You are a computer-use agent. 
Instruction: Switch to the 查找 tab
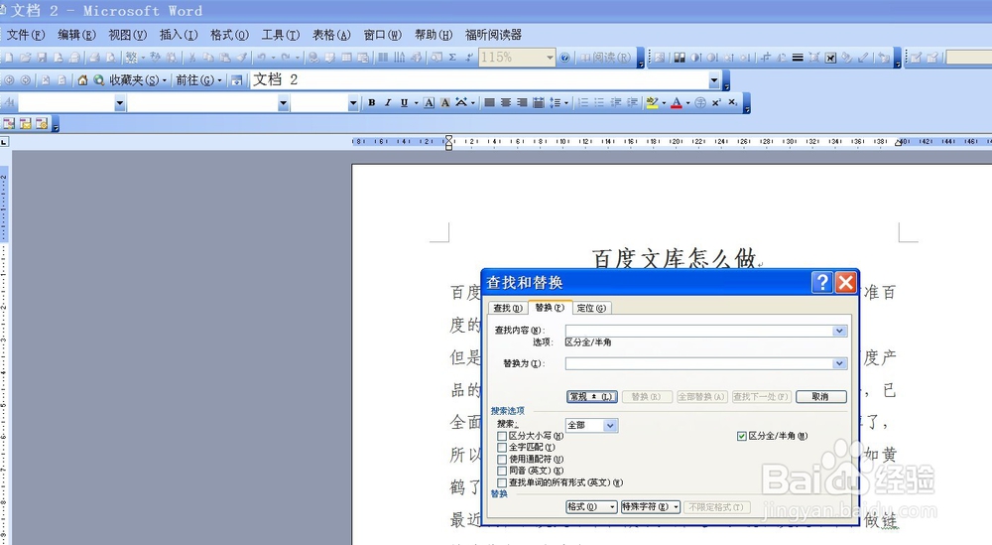pos(507,308)
